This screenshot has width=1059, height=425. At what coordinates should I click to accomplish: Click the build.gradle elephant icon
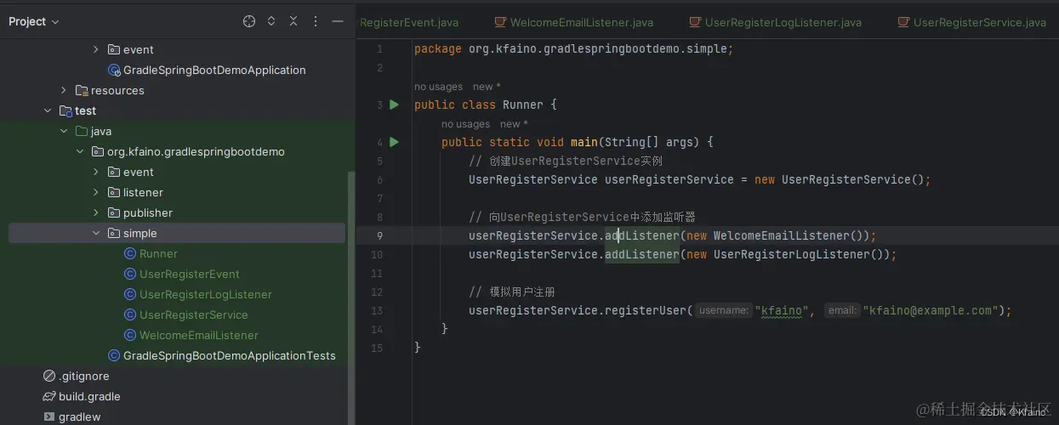click(49, 397)
